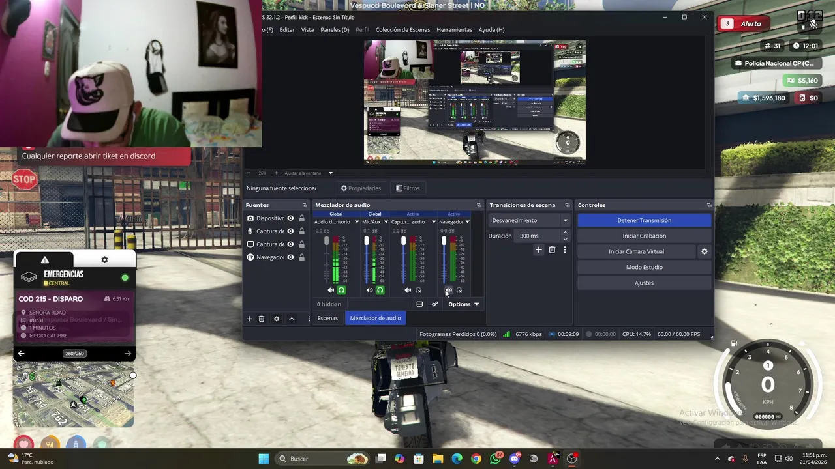835x469 pixels.
Task: Open the Fuentes toolbar three-dots overflow menu
Action: click(309, 319)
